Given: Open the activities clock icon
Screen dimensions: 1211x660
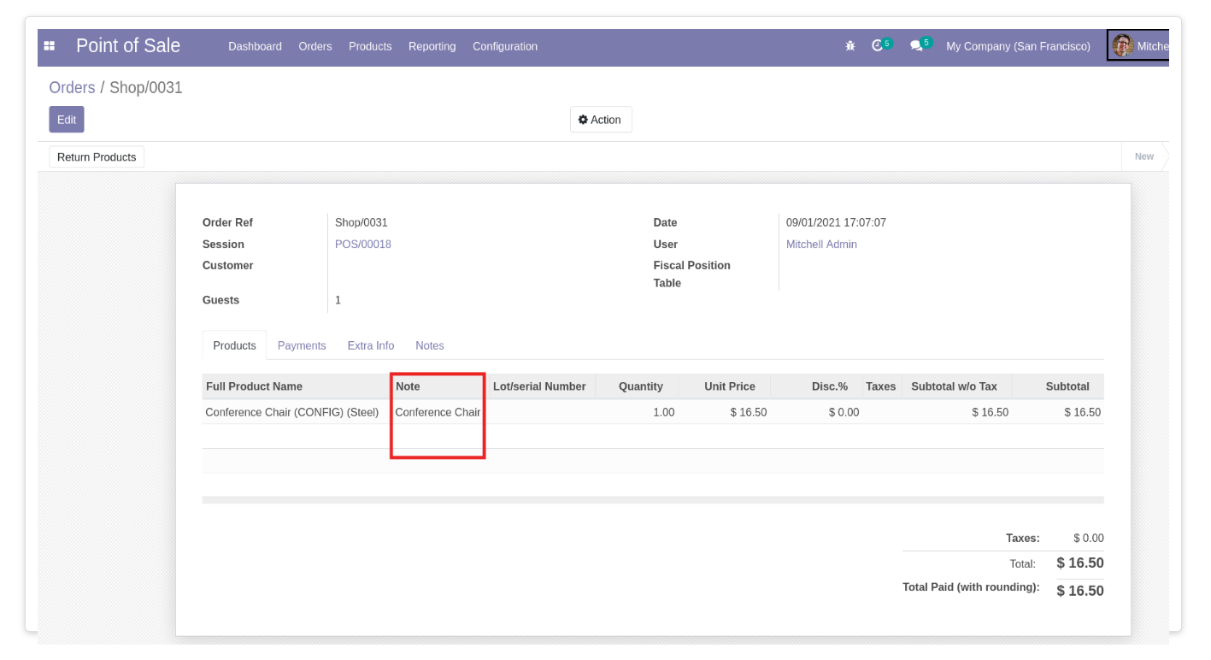Looking at the screenshot, I should [x=878, y=46].
